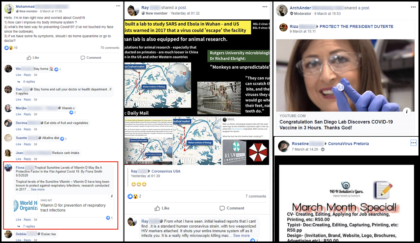Click info icon on YouTube video card
This screenshot has width=420, height=243.
coord(407,111)
